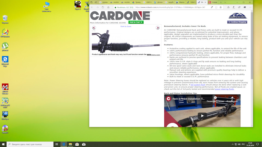Switch to the '1984' RockAuto tab
Viewport: 262px width, 147px height.
pos(191,2)
